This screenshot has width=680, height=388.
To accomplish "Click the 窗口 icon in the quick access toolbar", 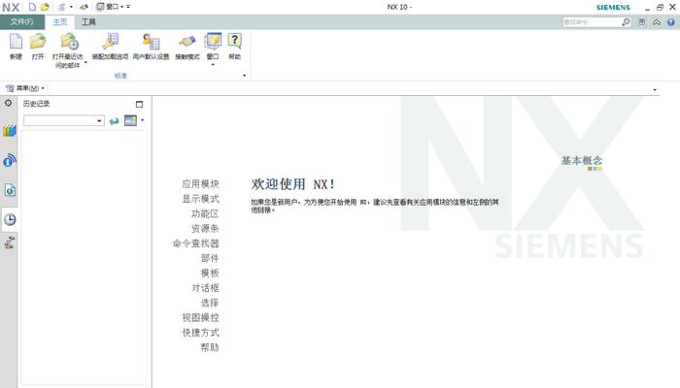I will 100,7.
